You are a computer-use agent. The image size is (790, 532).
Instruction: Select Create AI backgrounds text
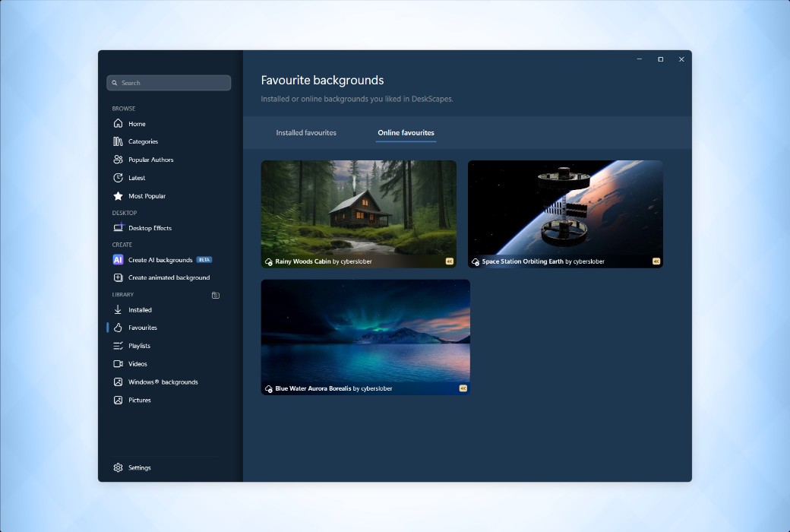tap(160, 260)
